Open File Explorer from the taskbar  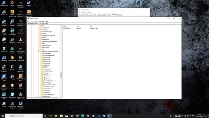56,116
